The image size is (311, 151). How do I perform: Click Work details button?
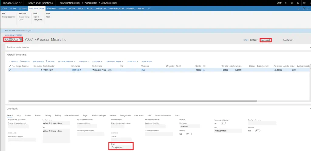(x=147, y=61)
